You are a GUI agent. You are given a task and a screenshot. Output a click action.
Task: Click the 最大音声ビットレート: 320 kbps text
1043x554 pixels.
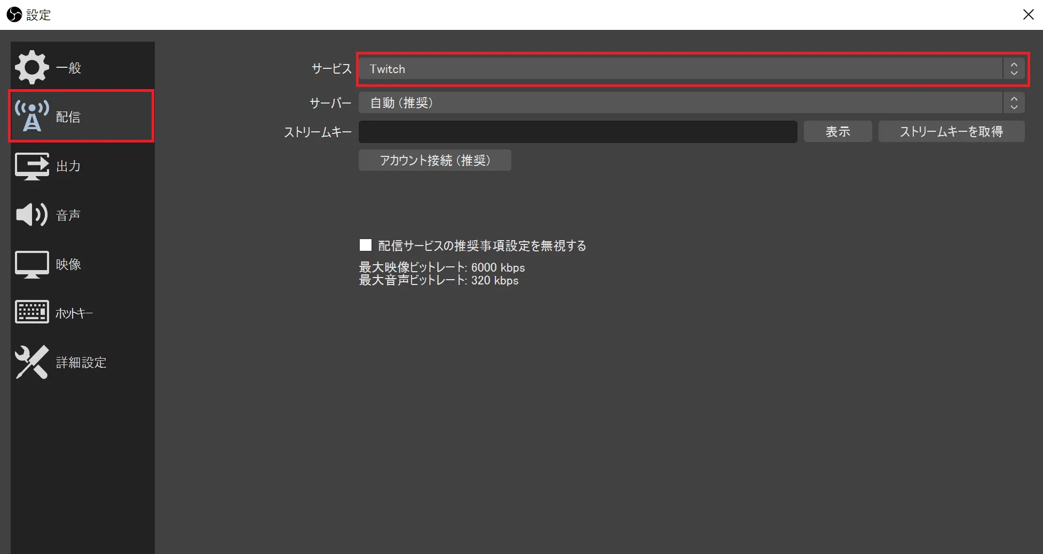point(439,280)
